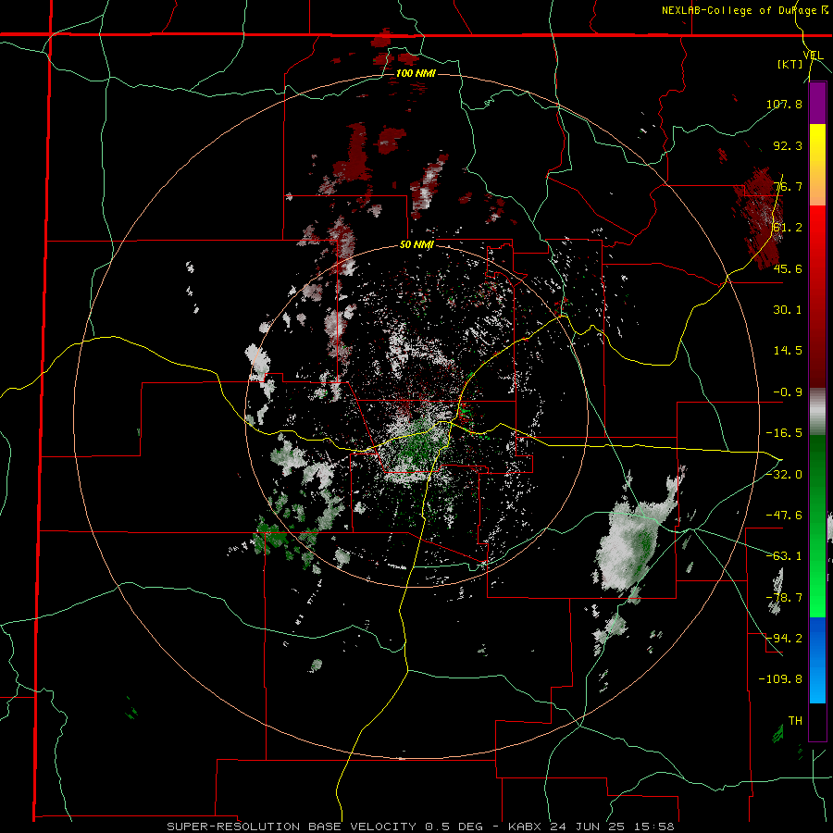Click the [KT] units label
833x833 pixels.
click(790, 64)
